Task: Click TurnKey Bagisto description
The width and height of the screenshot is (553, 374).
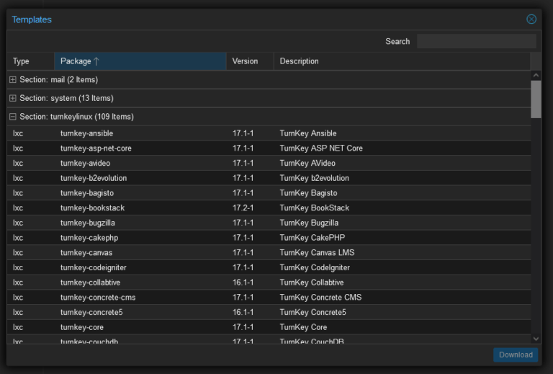Action: pos(308,193)
